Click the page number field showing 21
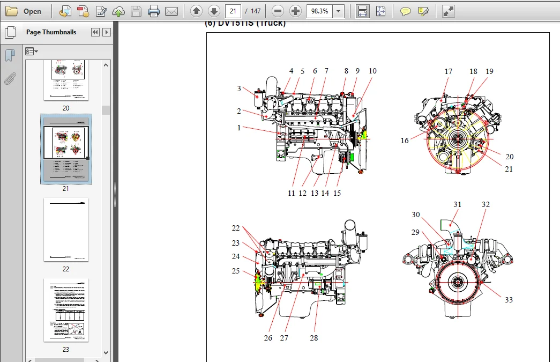 point(233,11)
